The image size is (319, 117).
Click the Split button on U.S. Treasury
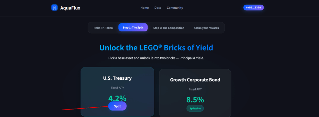coord(117,106)
